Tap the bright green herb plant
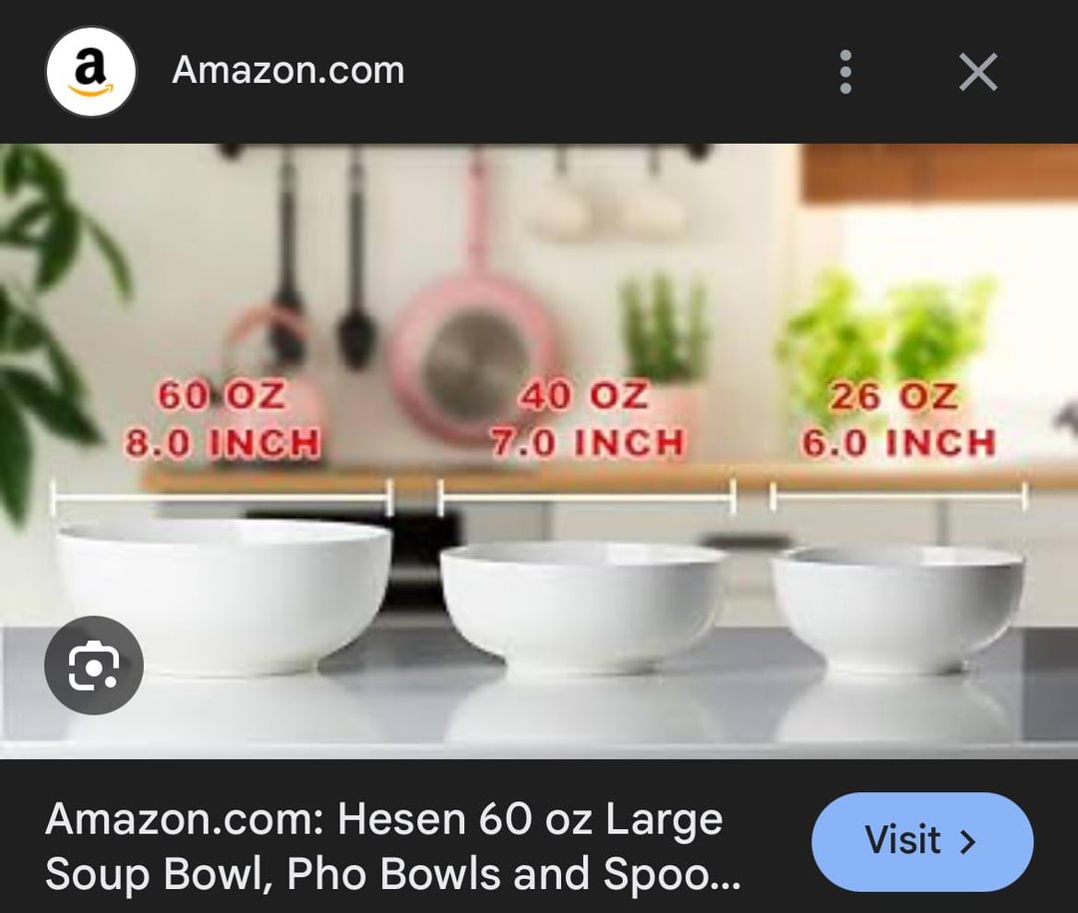The height and width of the screenshot is (913, 1078). 887,337
